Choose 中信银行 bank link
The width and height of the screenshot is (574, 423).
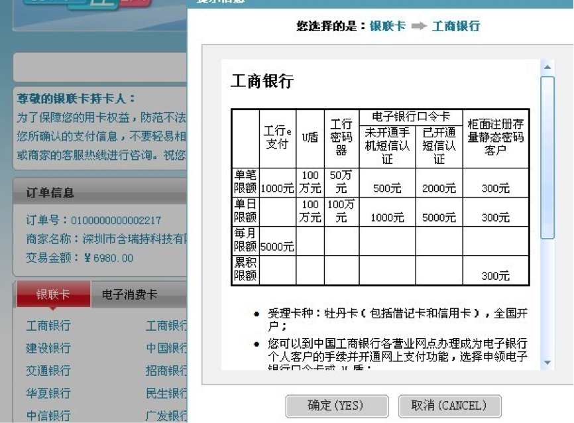pyautogui.click(x=48, y=416)
